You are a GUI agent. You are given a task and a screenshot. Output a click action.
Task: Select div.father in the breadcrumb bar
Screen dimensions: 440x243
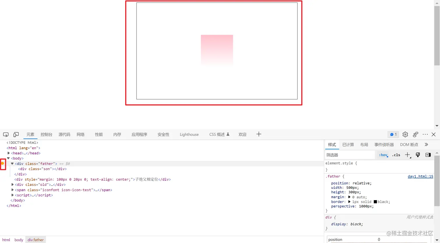[36, 240]
